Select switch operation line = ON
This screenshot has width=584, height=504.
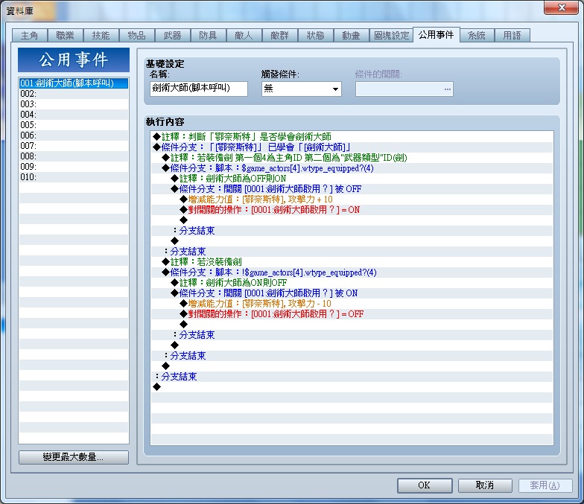[352, 210]
